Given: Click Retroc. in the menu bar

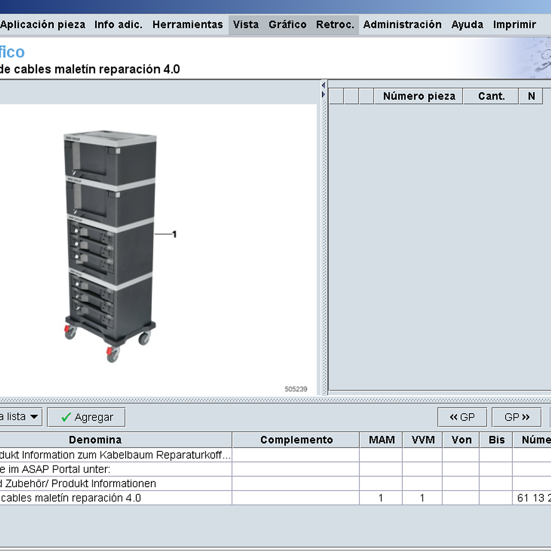Looking at the screenshot, I should pos(335,25).
